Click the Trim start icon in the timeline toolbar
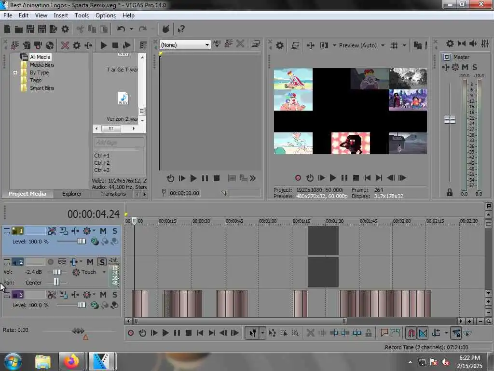Screen dimensions: 494x371 (334, 333)
